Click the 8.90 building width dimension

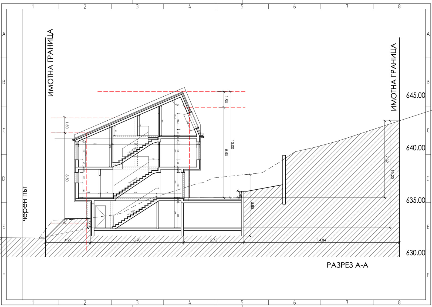(137, 240)
